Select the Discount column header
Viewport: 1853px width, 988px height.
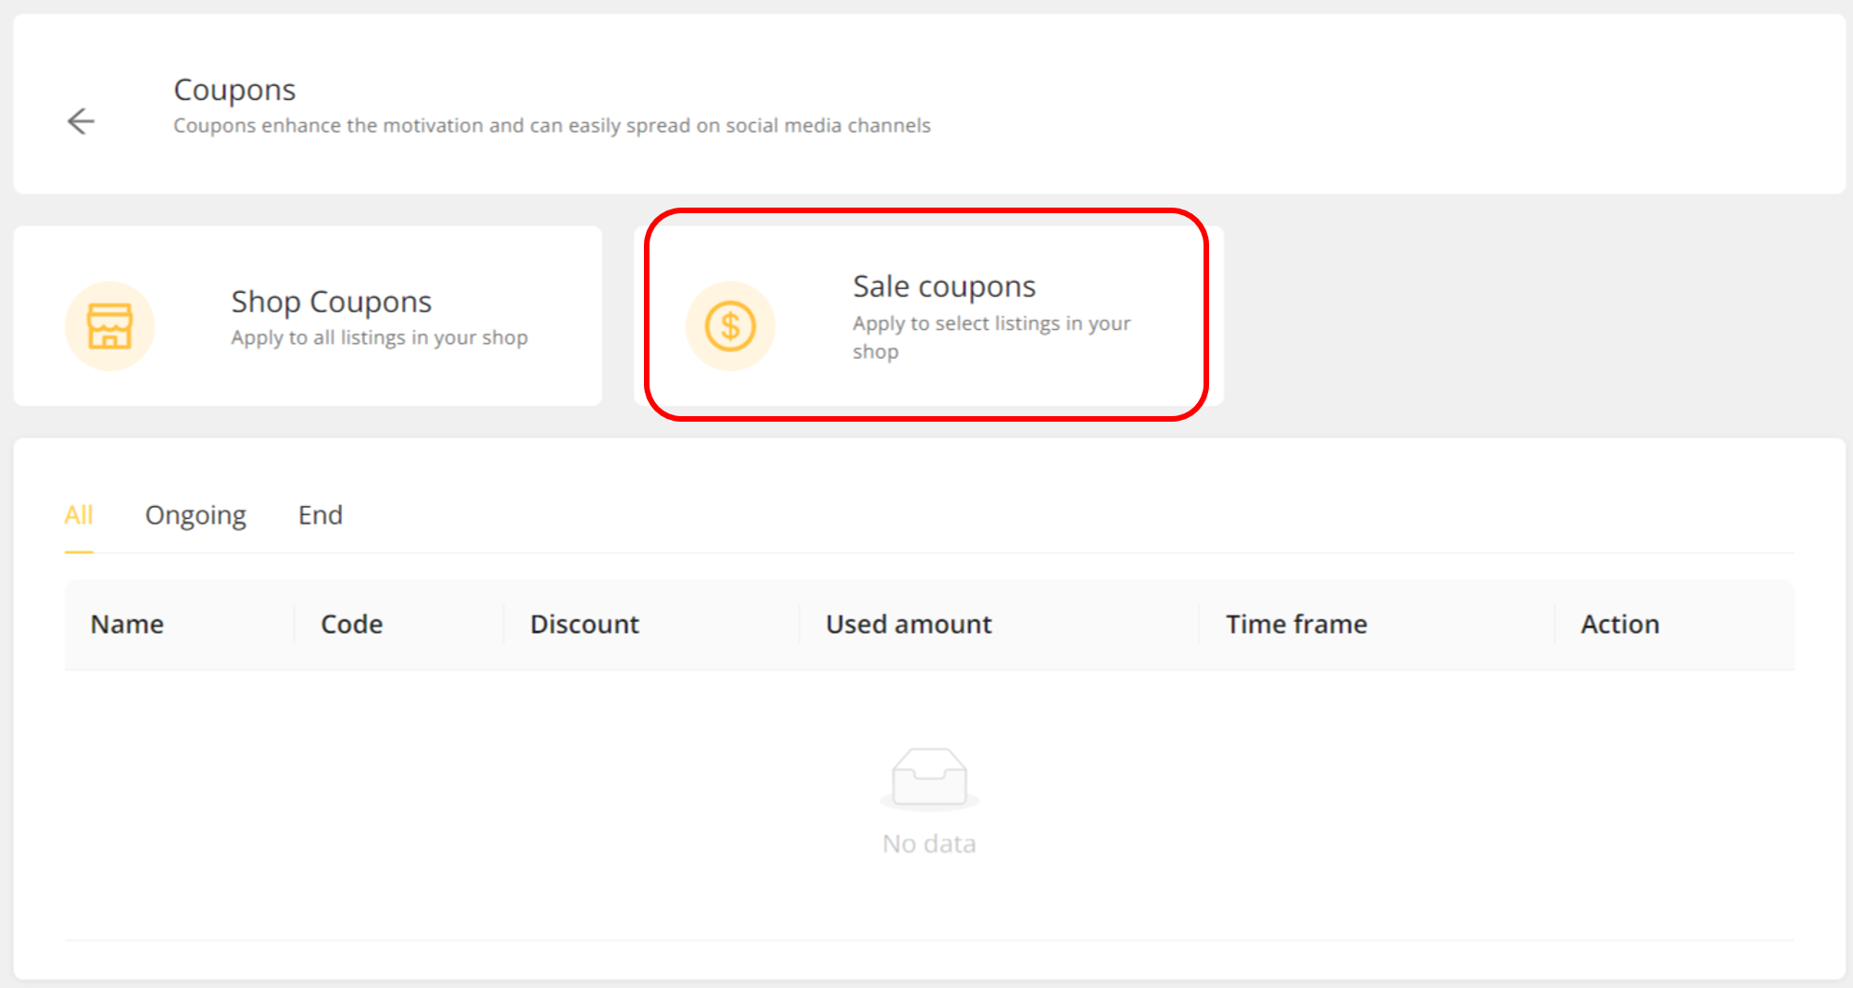584,625
